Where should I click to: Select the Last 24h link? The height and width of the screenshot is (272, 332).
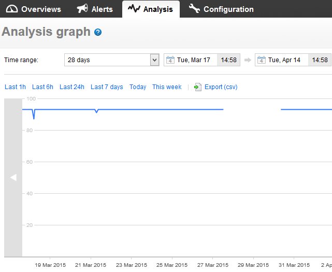click(x=72, y=87)
